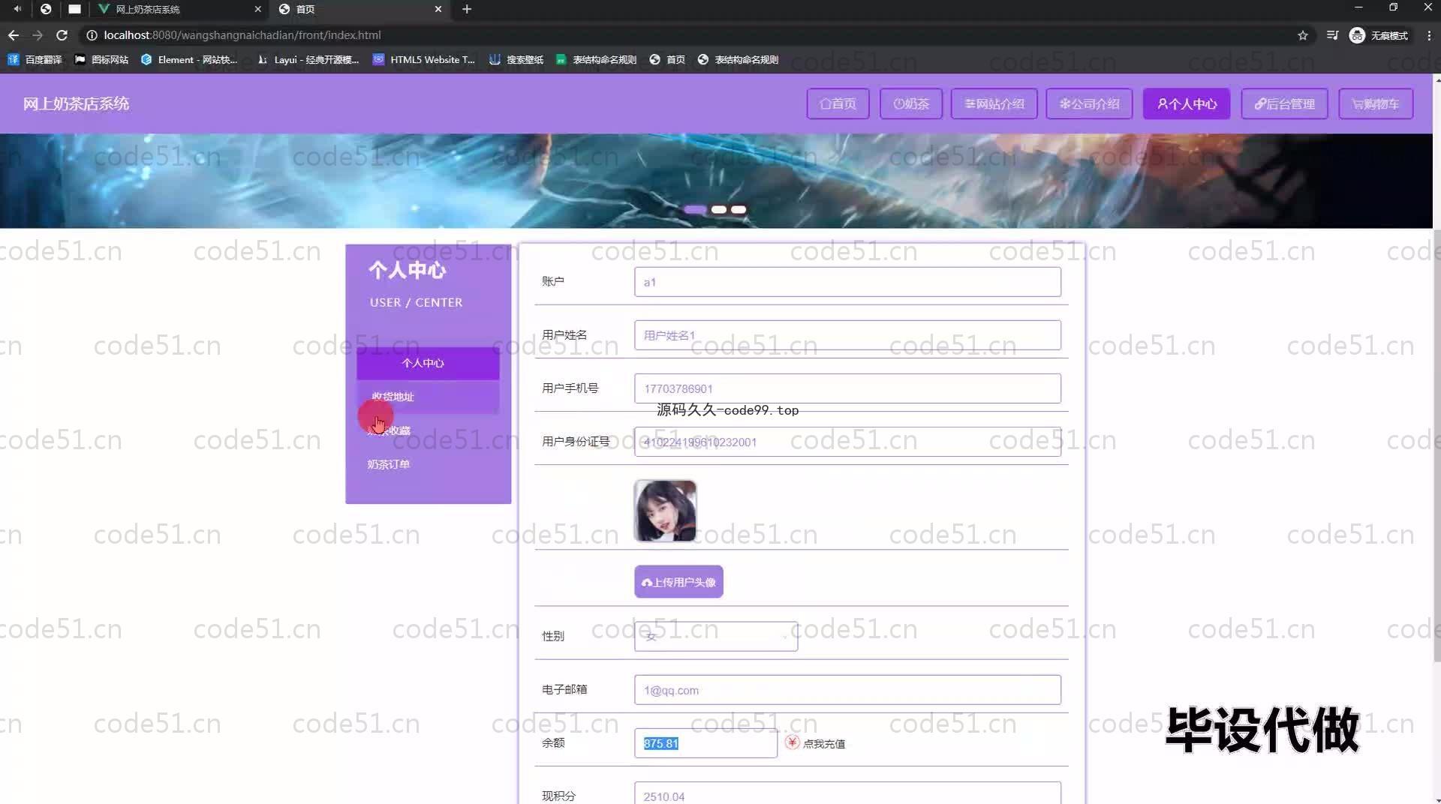
Task: Select 收货地址 in the sidebar menu
Action: pos(428,397)
